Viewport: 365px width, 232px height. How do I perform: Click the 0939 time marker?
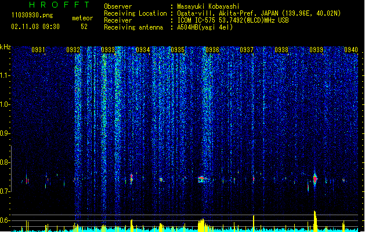coord(316,50)
